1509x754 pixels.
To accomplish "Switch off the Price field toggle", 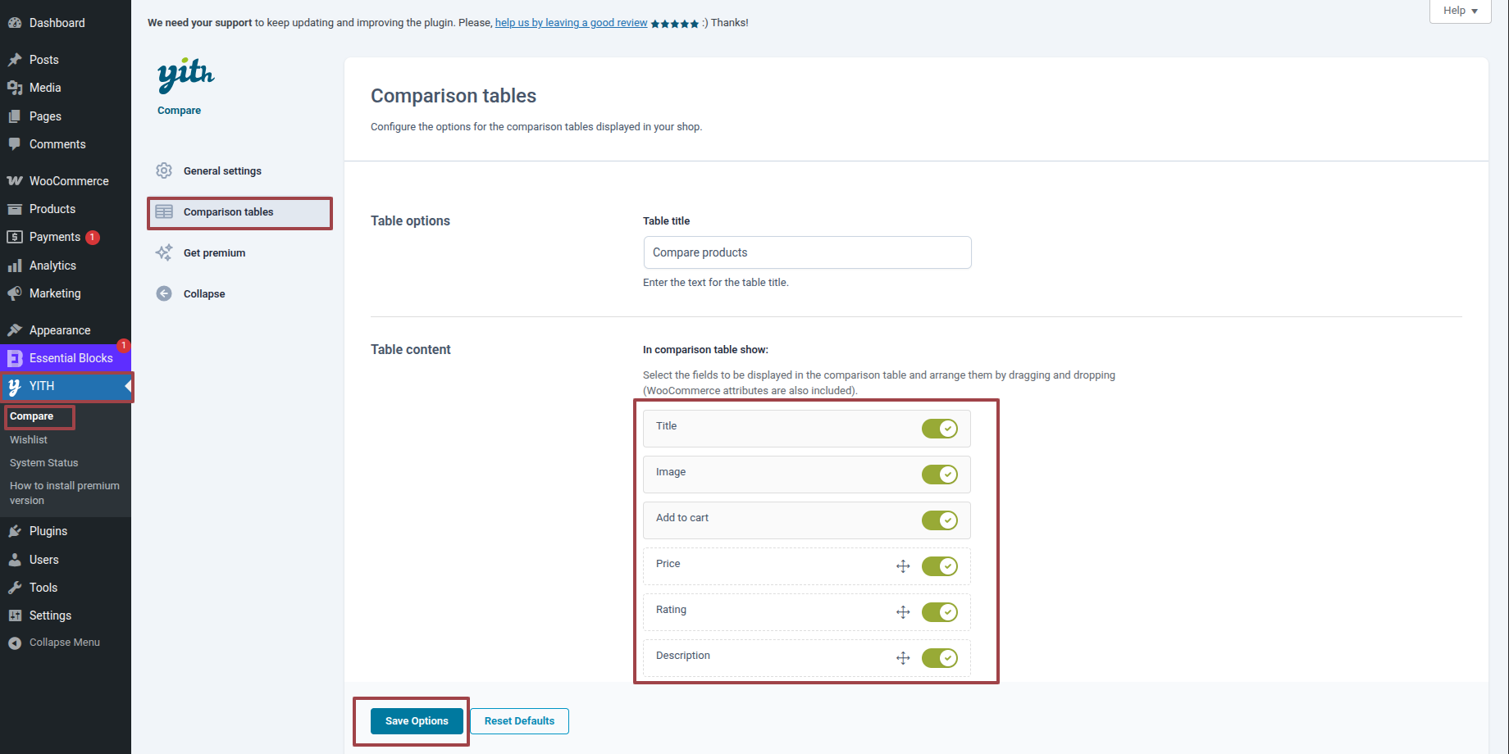I will [939, 566].
